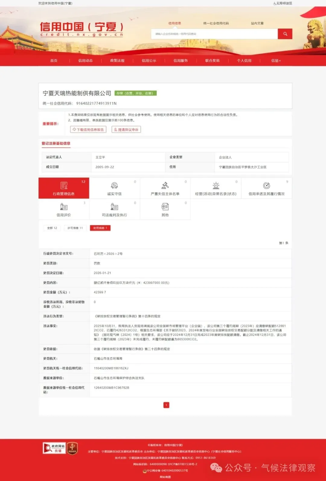The width and height of the screenshot is (326, 481).
Task: Click penalty document number 石环罚〔2026〕2号
Action: [x=108, y=254]
